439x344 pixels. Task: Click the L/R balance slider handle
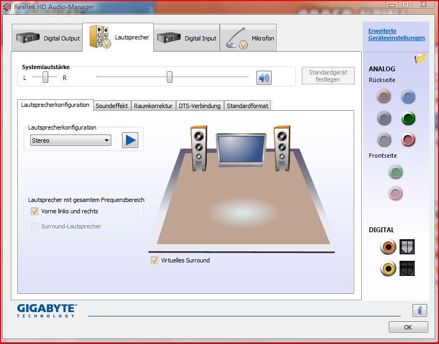pyautogui.click(x=45, y=77)
